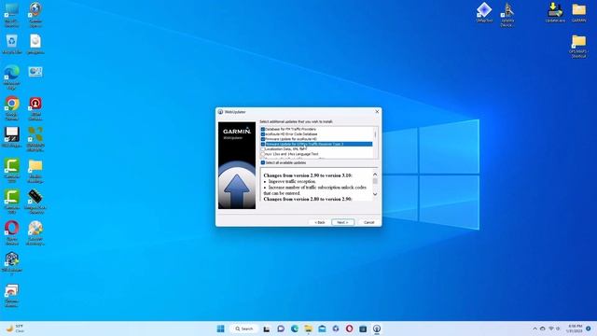Click Next in WebUpdater
The height and width of the screenshot is (336, 597).
342,222
